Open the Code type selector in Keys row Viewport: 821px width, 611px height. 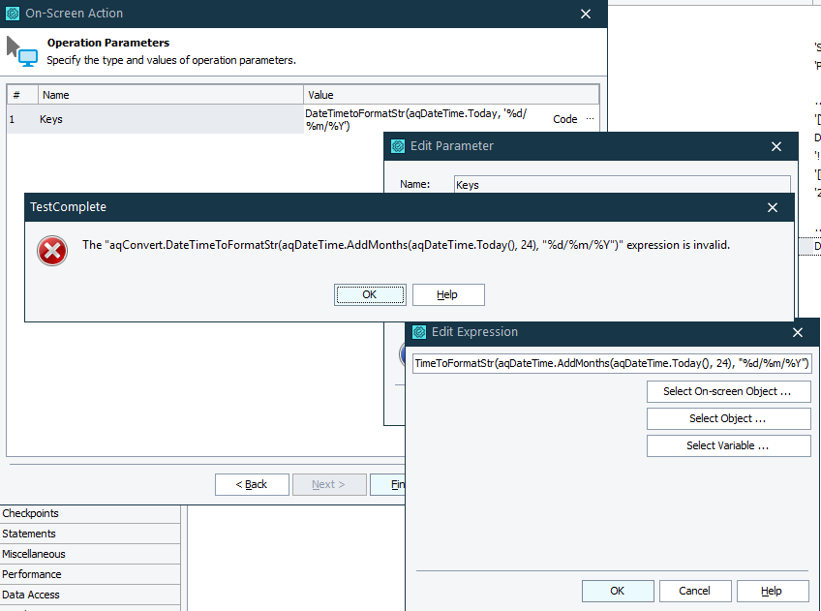pyautogui.click(x=564, y=119)
